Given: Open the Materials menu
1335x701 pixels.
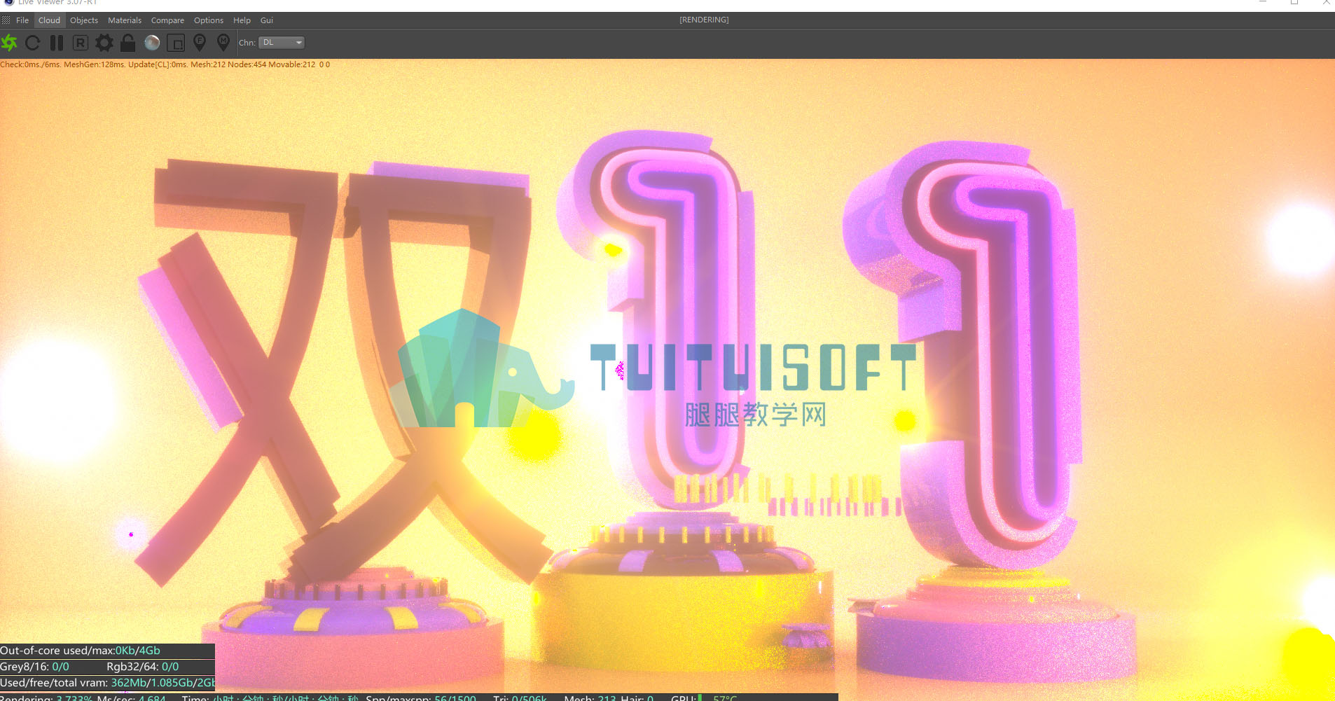Looking at the screenshot, I should [x=125, y=20].
